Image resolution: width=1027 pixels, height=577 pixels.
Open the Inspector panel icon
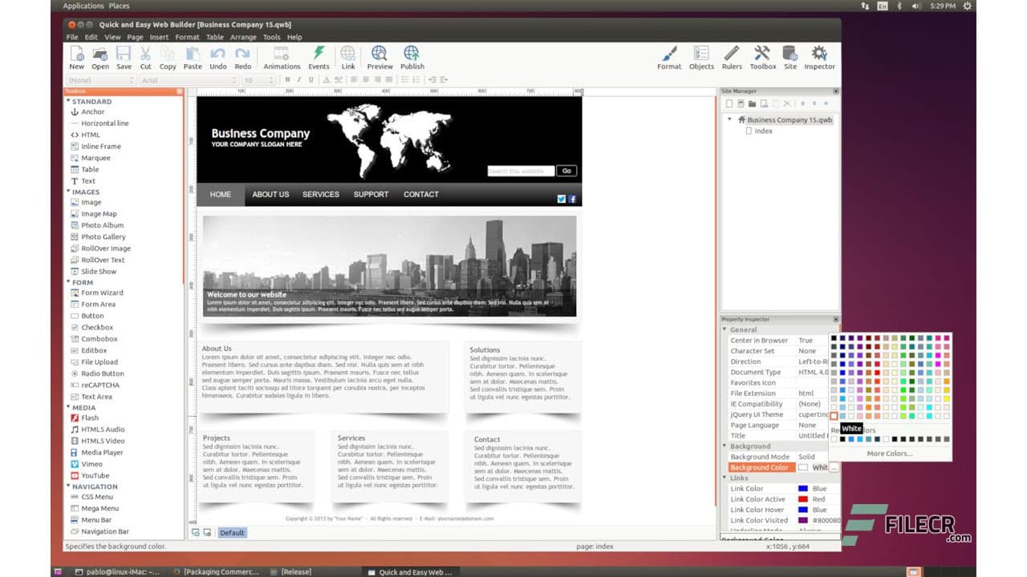[x=819, y=56]
